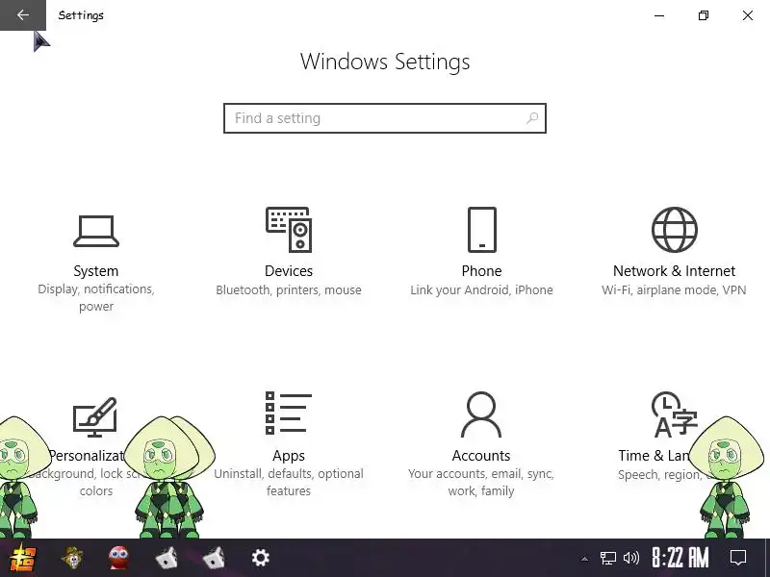This screenshot has height=577, width=770.
Task: Open the Devices keyboard and speaker icon
Action: click(x=289, y=230)
